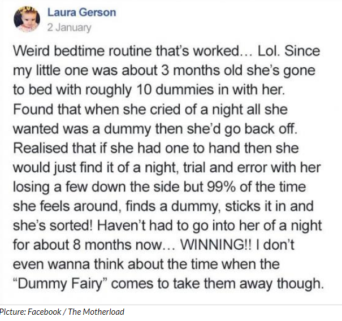The height and width of the screenshot is (321, 342).
Task: Click the line starting 'even wanna think'
Action: (x=146, y=264)
